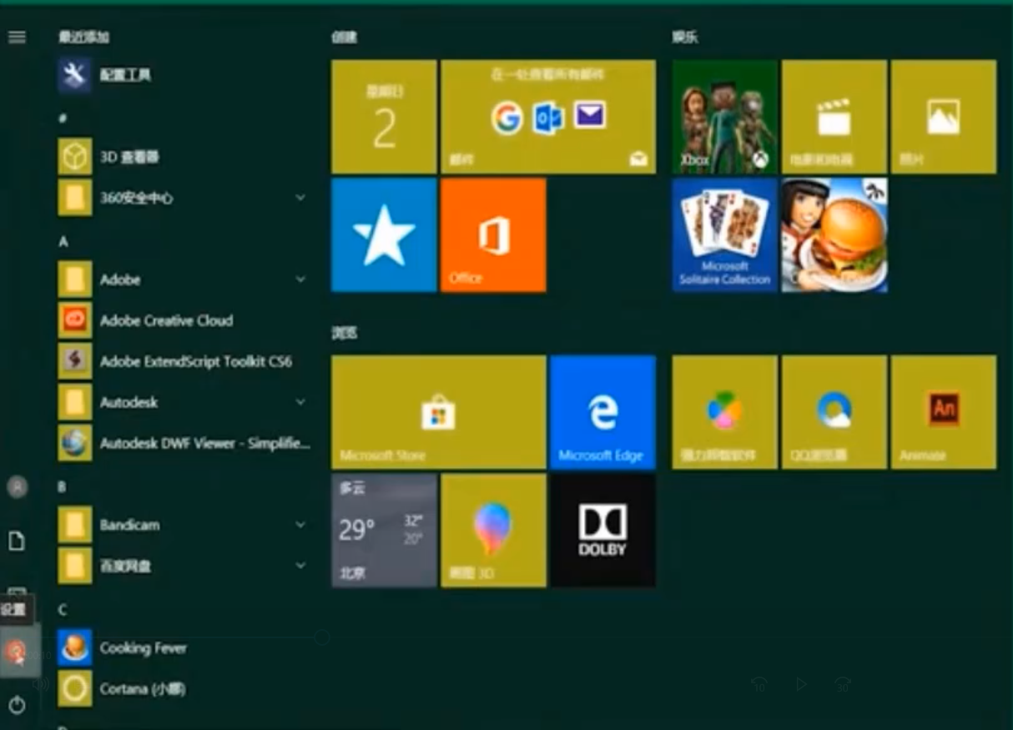
Task: Open the orange Office tile
Action: point(493,235)
